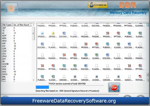150x106 pixels.
Task: Select the EPS file type row
Action: (x=17, y=80)
